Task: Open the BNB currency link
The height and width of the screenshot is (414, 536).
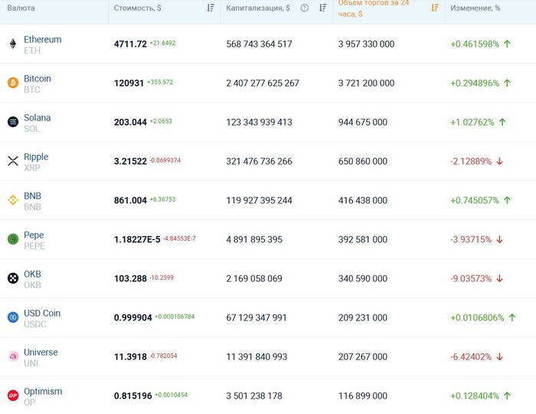Action: click(32, 195)
